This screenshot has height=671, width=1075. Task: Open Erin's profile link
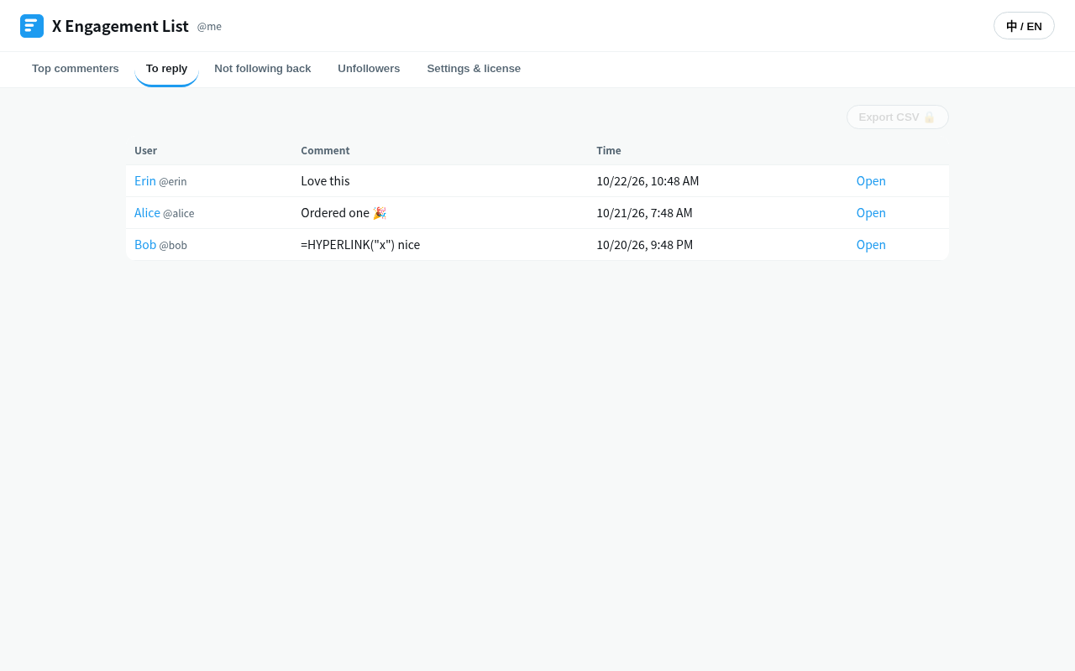[x=145, y=181]
